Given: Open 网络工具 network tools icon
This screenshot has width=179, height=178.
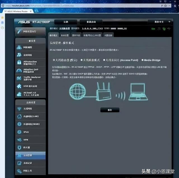Looking at the screenshot, I should tap(19, 171).
